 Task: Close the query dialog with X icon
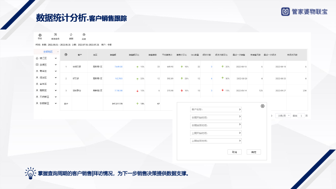[x=263, y=106]
